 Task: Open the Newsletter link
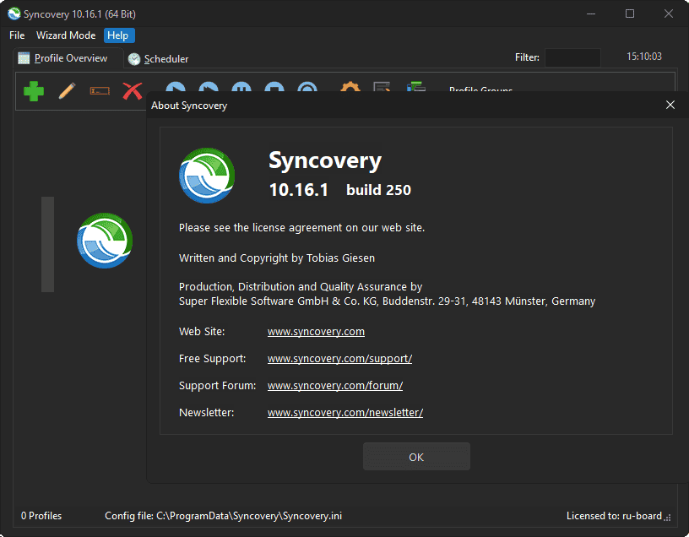pos(345,413)
